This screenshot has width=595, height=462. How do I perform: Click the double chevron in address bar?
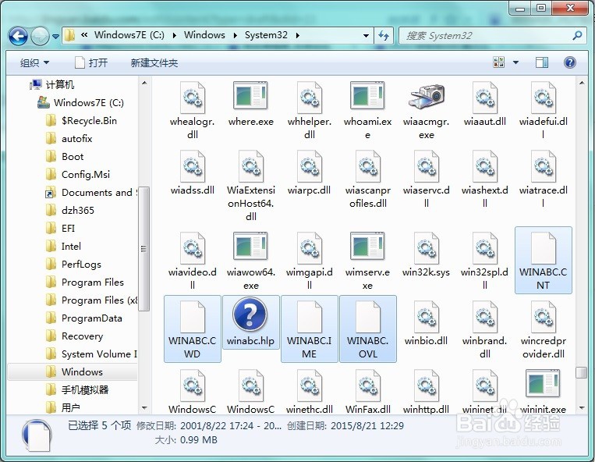[84, 35]
